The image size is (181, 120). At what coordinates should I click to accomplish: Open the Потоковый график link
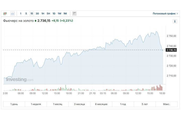tap(164, 13)
